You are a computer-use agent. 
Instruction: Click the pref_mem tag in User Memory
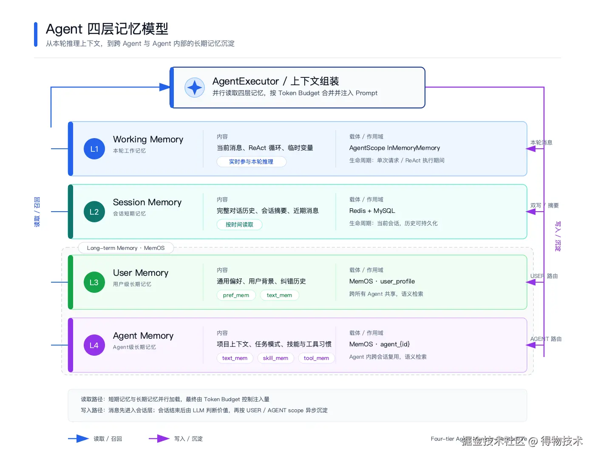[236, 295]
